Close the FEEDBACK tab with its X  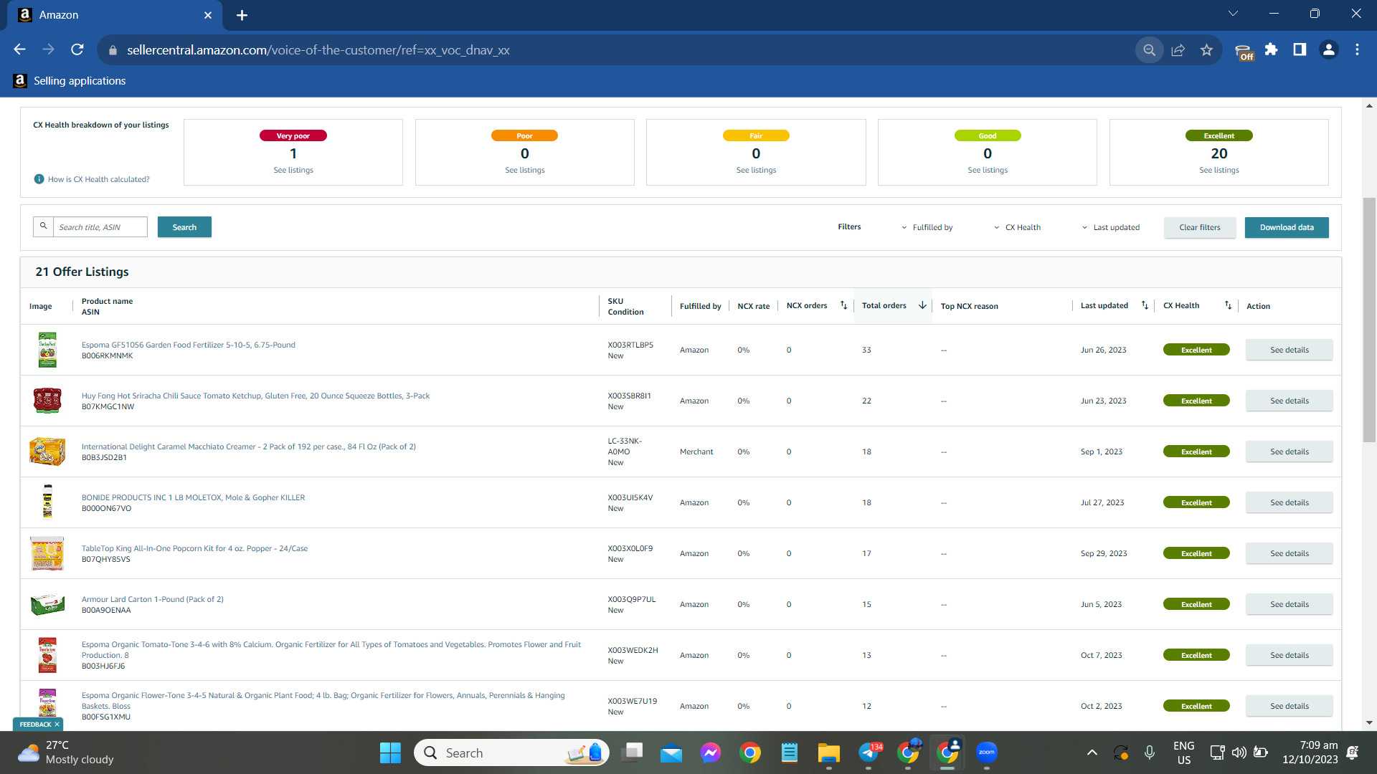57,725
